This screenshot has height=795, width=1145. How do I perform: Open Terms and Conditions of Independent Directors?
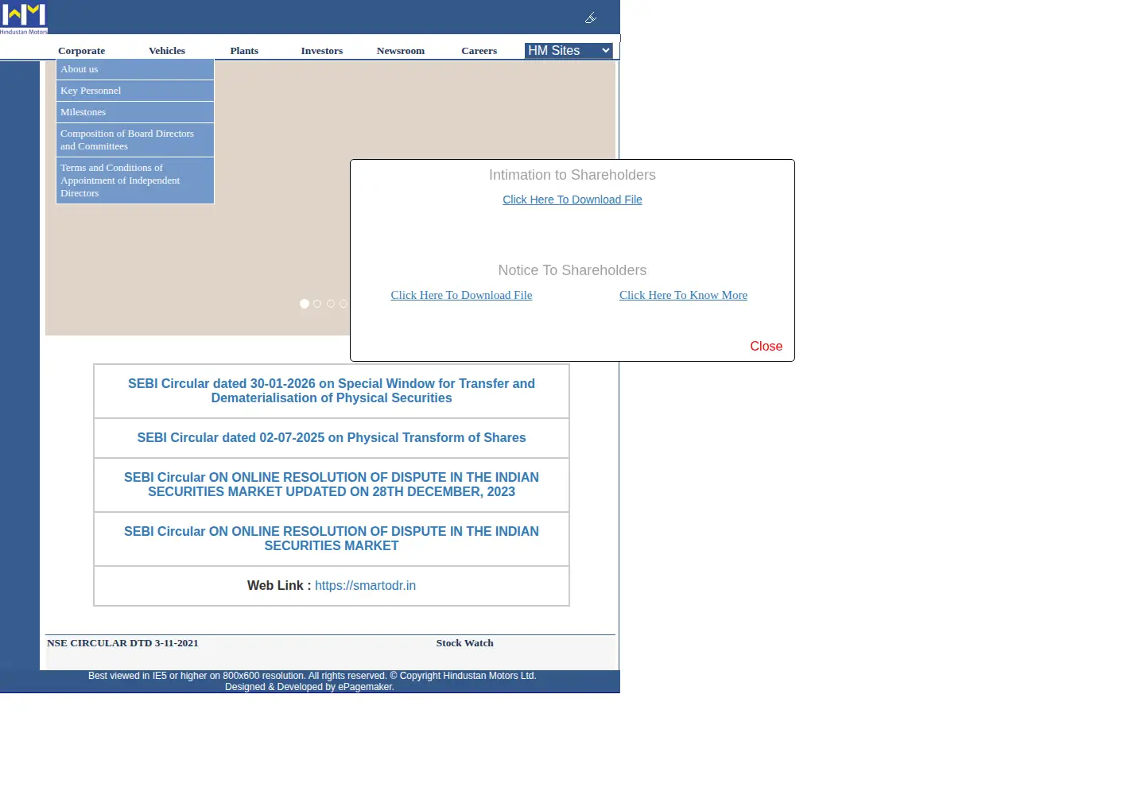click(x=135, y=180)
